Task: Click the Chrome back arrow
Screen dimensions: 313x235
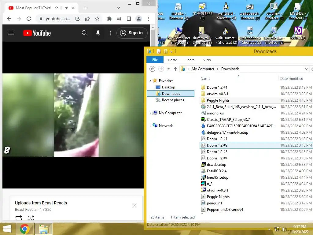Action: click(x=9, y=19)
